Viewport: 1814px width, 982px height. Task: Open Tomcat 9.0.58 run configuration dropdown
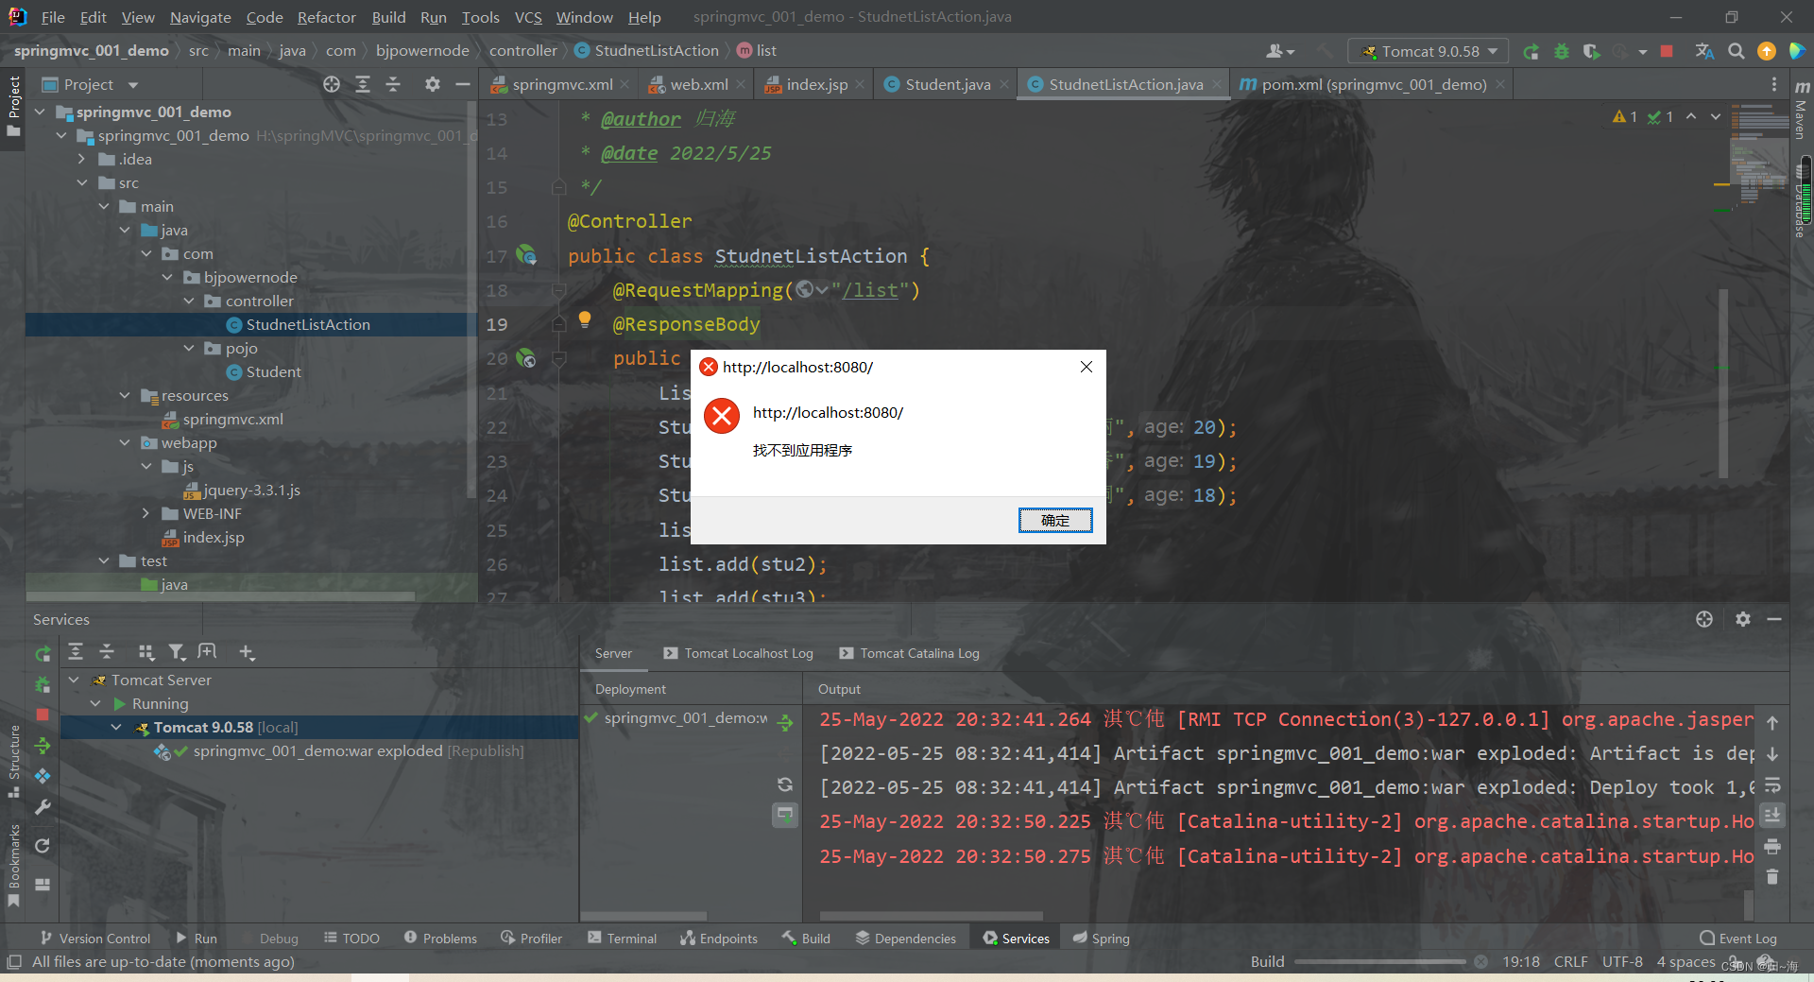[x=1429, y=51]
